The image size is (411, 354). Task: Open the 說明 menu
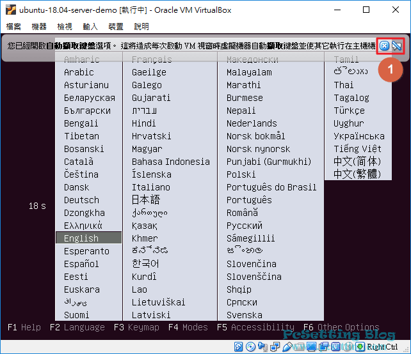coord(141,27)
